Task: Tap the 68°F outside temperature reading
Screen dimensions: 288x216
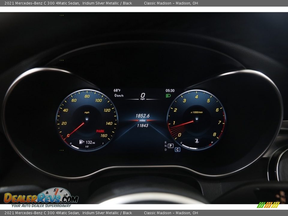Action: 117,90
